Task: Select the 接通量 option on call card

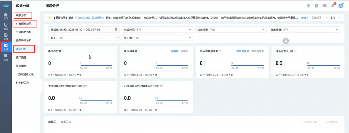Action: 174,51
